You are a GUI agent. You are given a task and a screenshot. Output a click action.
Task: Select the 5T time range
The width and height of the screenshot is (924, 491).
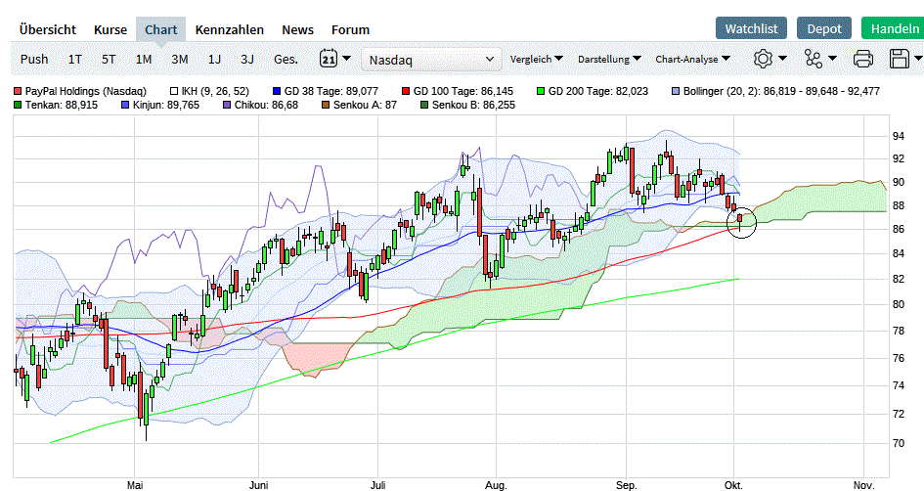tap(109, 59)
